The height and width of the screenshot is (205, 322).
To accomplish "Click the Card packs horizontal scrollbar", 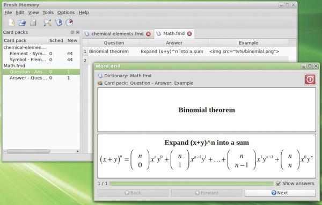I will 41,151.
